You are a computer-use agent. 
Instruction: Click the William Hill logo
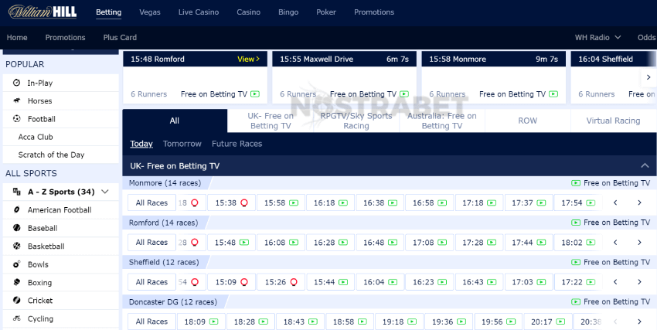43,12
